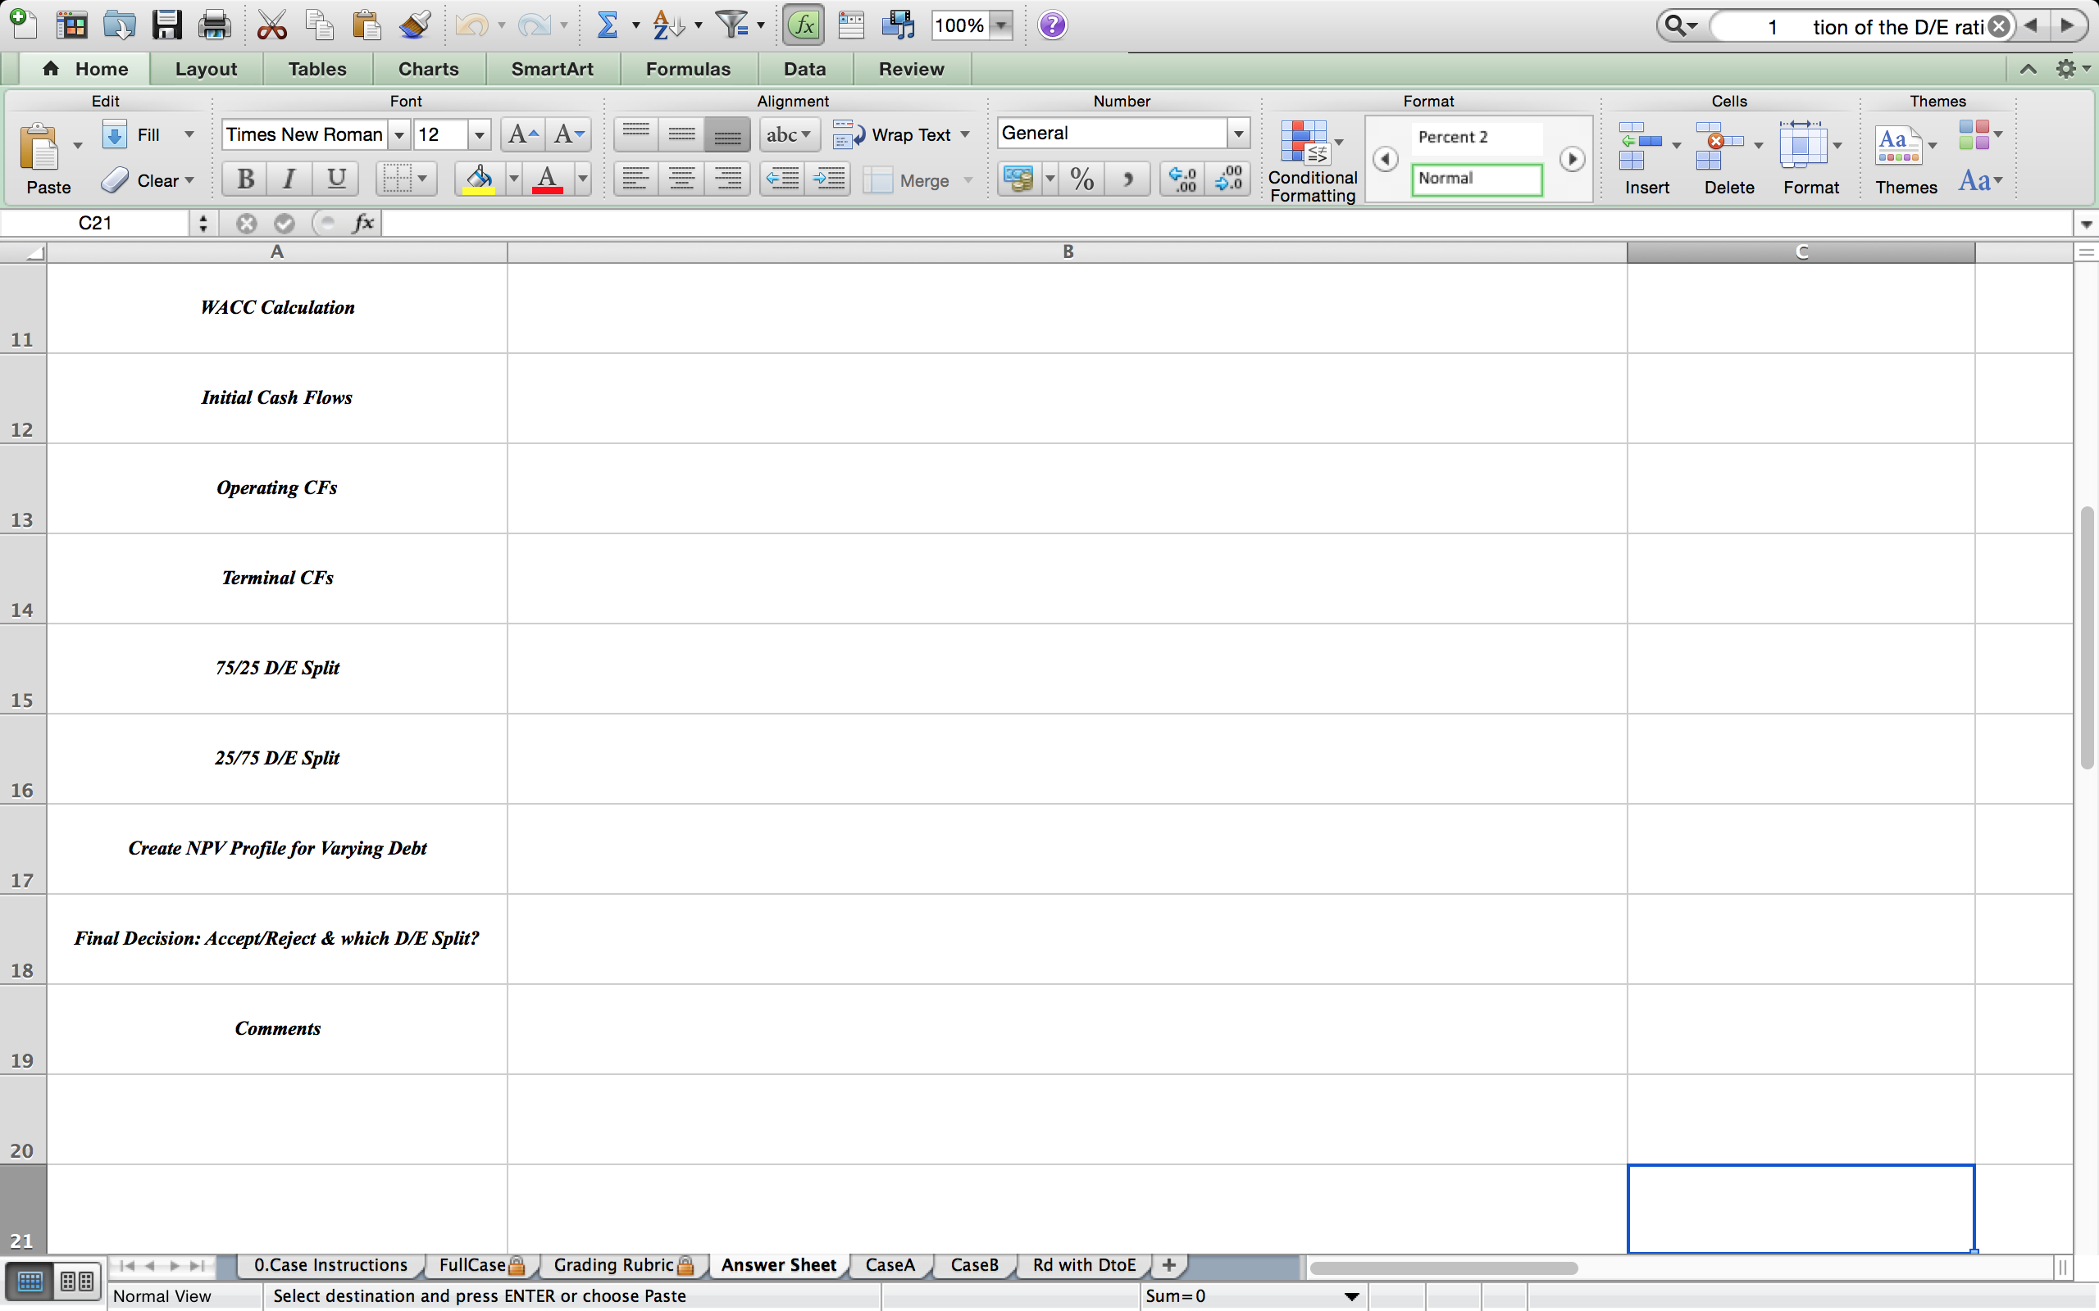Image resolution: width=2099 pixels, height=1311 pixels.
Task: Click the red font color swatch
Action: tap(548, 179)
